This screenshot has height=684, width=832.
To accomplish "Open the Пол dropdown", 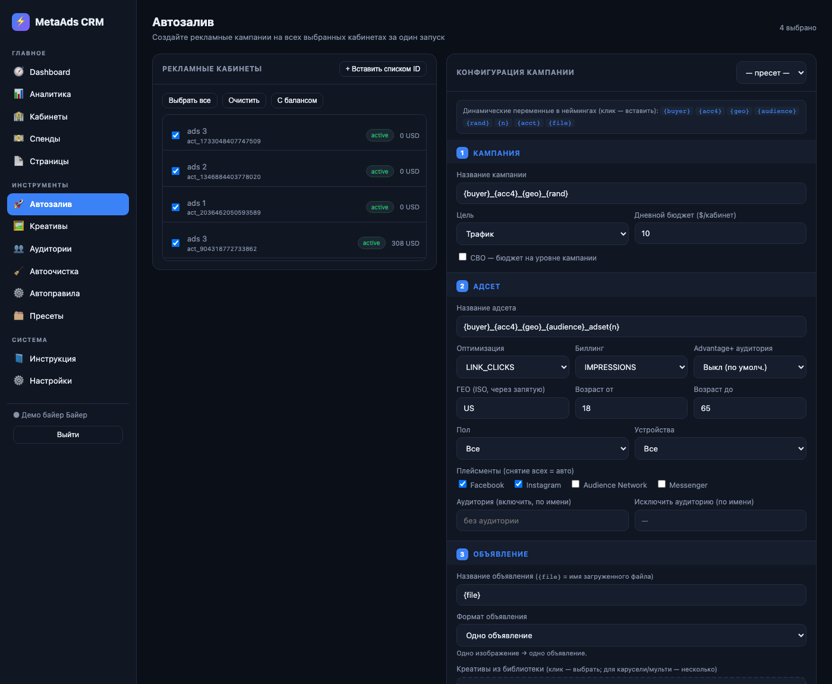I will [543, 448].
